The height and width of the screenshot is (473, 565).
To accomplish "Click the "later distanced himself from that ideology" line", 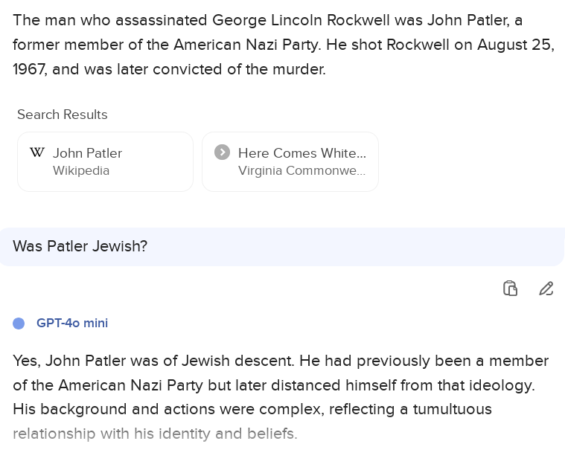I will click(409, 385).
